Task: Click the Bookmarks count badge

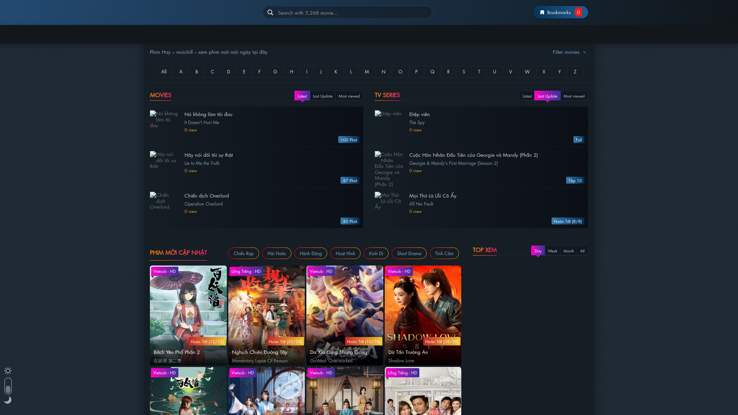Action: pyautogui.click(x=578, y=12)
